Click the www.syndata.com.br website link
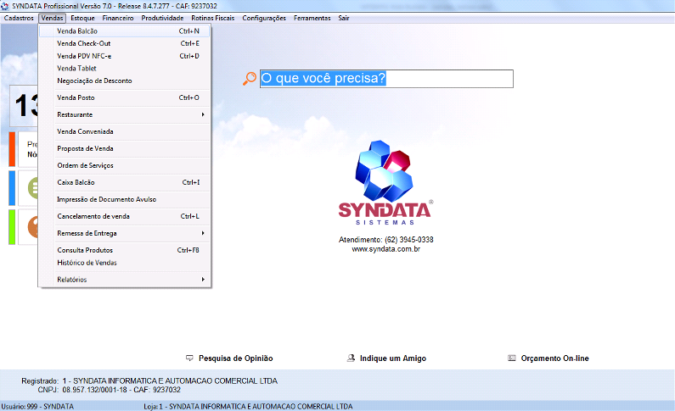Viewport: 675px width, 411px height. tap(385, 249)
